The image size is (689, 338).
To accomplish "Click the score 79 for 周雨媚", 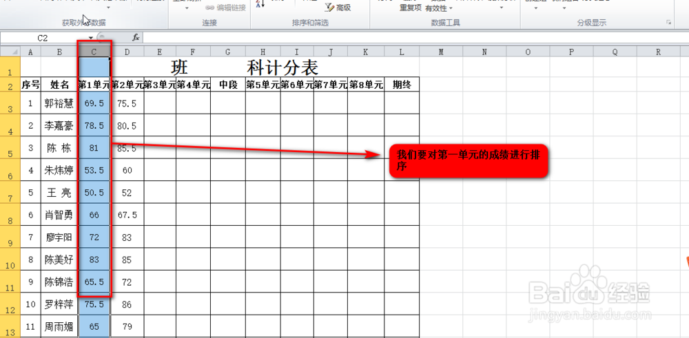I will tap(127, 326).
